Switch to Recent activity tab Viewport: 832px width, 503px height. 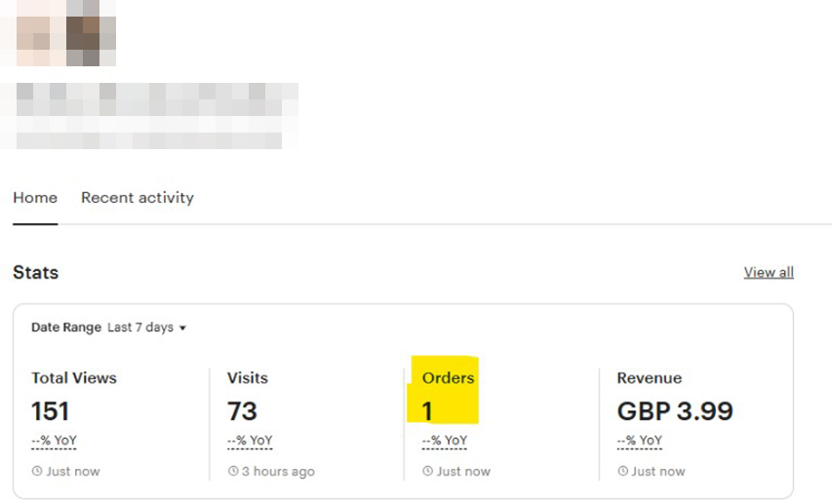click(x=138, y=198)
